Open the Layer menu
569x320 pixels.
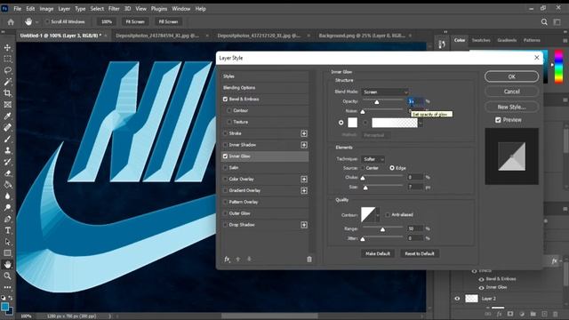[x=64, y=9]
